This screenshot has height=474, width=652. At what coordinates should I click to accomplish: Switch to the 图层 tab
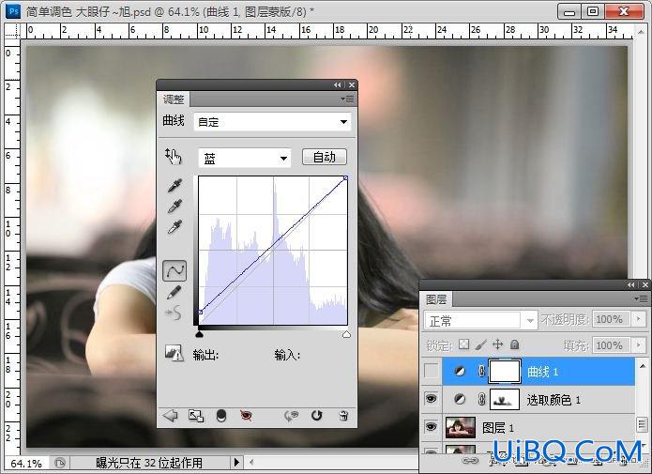(436, 299)
